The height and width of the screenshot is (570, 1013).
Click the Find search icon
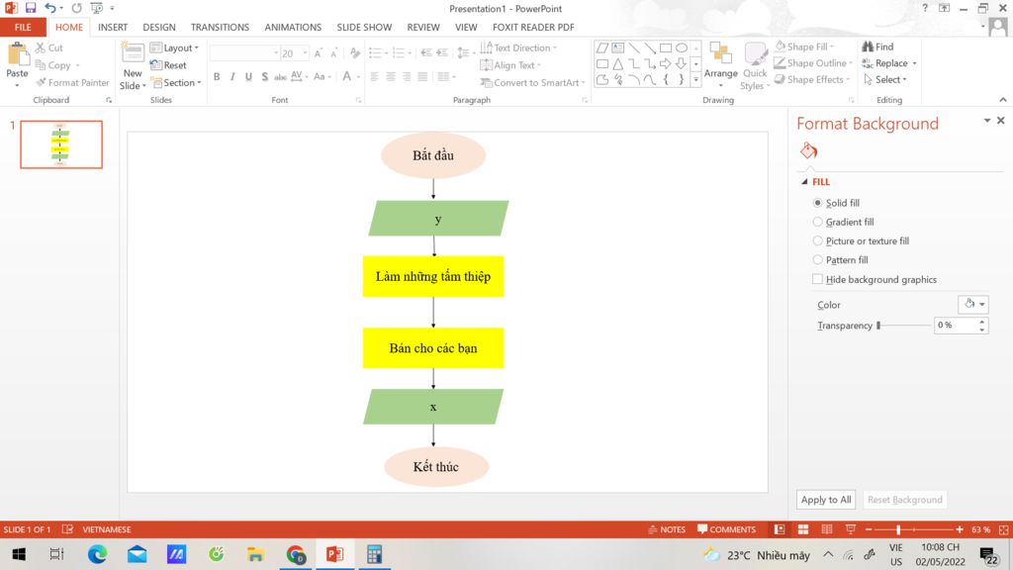868,47
